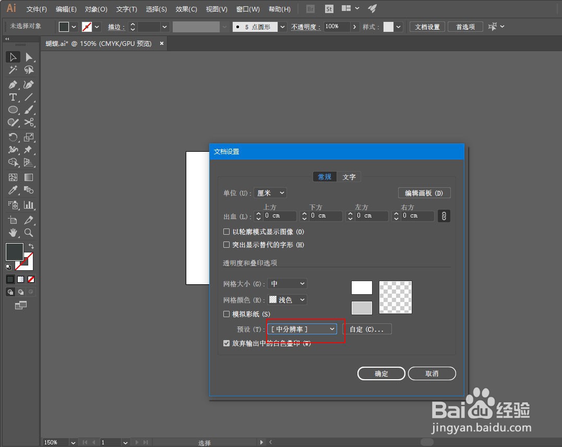The image size is (562, 447).
Task: Uncheck 放弃输出中的白色叠印 checkbox
Action: tap(226, 343)
